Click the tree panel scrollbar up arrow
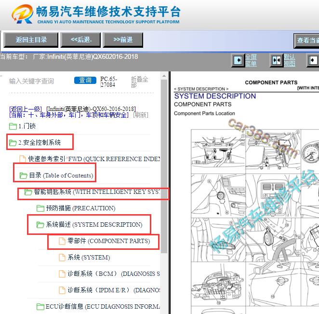 click(164, 76)
